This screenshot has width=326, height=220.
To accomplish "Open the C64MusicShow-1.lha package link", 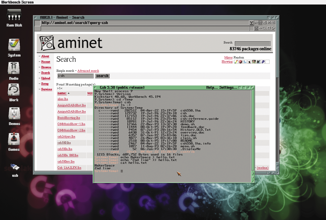I will [x=71, y=124].
